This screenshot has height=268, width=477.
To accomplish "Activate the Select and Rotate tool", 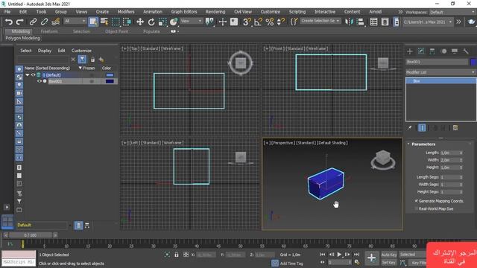I will (151, 22).
